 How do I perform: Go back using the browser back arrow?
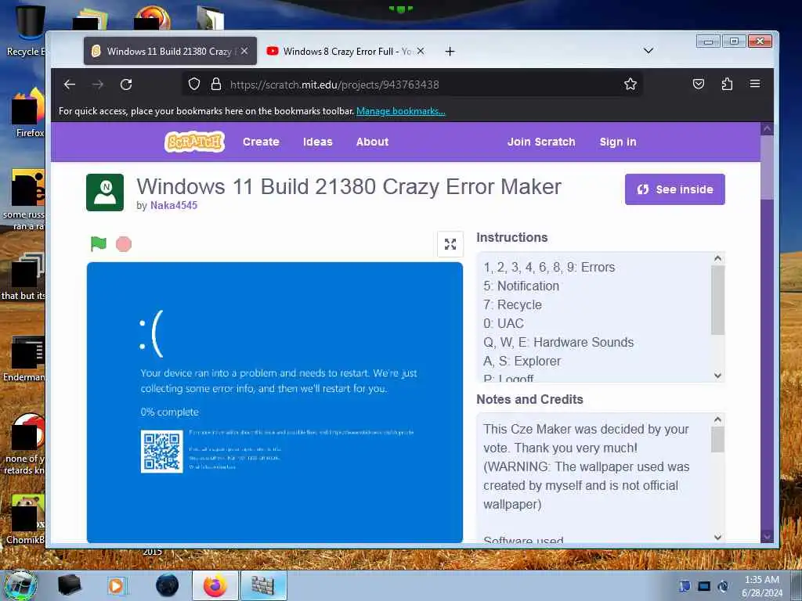click(x=70, y=85)
